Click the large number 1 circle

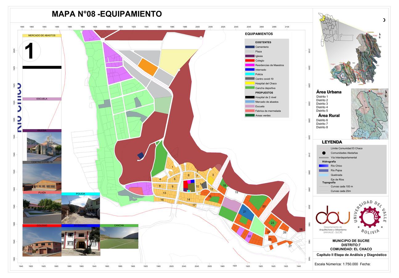click(30, 51)
